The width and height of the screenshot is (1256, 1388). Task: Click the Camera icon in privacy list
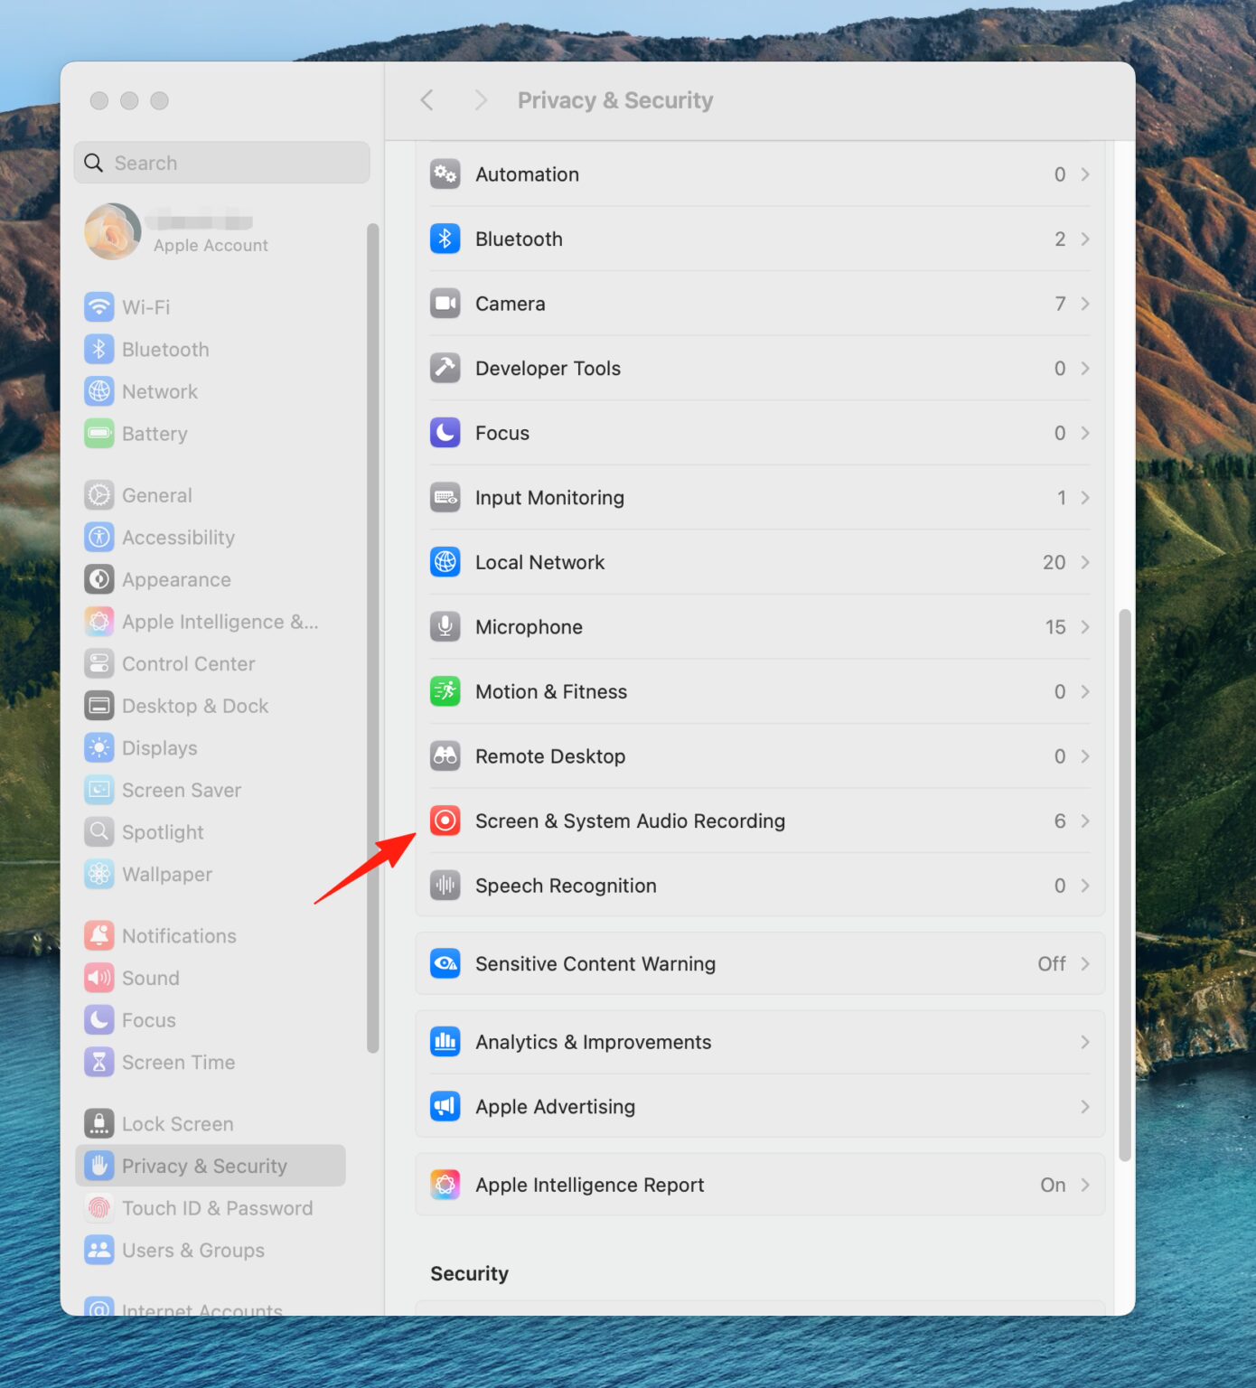point(445,304)
